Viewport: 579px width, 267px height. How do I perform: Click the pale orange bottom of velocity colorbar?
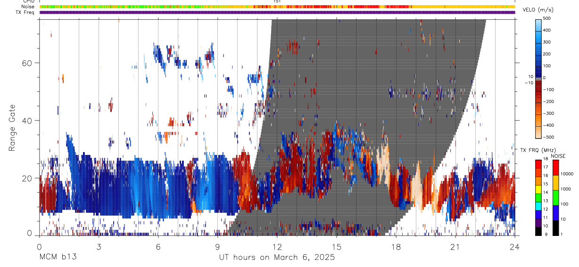click(x=538, y=133)
